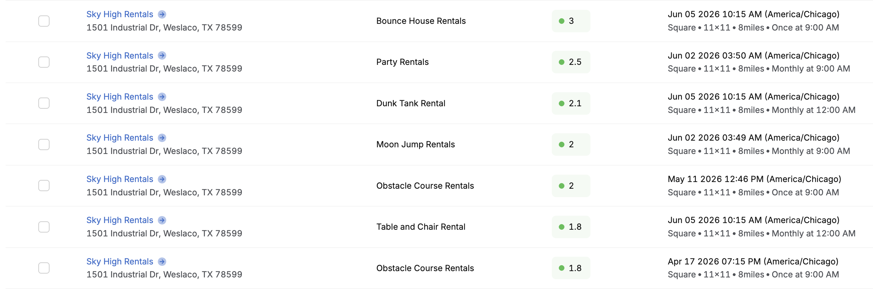Click the green rank badge showing 3
Image resolution: width=873 pixels, height=289 pixels.
[x=571, y=21]
